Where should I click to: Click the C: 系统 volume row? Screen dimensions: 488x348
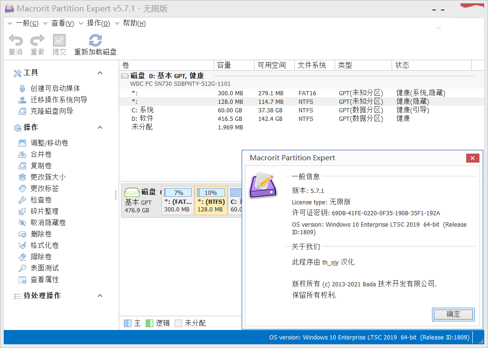pos(142,110)
